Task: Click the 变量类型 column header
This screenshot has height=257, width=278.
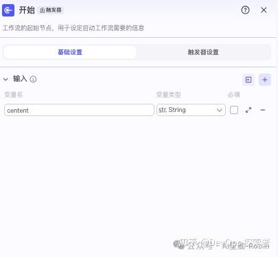Action: [x=168, y=95]
